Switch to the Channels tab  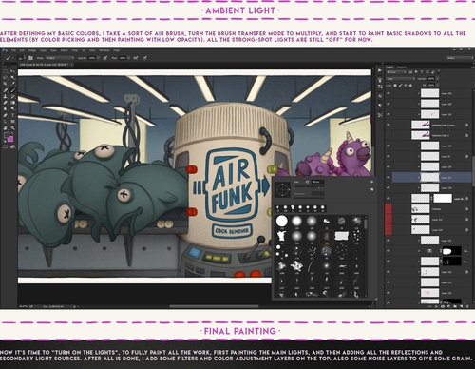coord(401,67)
